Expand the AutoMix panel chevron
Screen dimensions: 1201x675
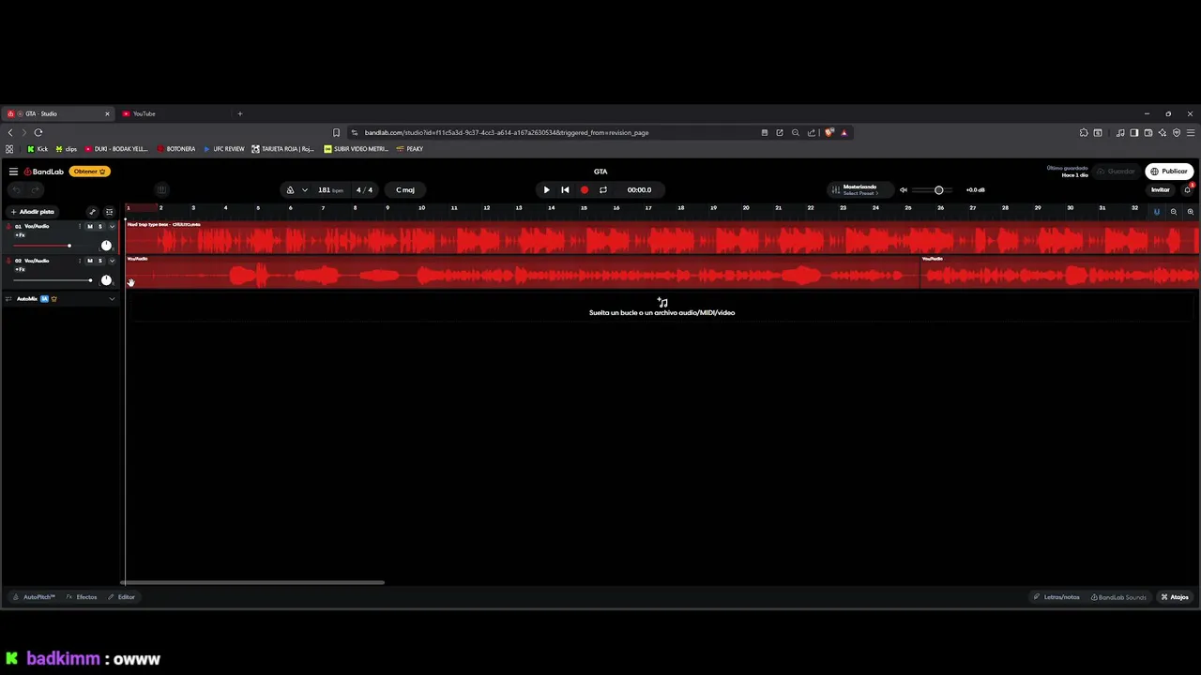coord(112,299)
